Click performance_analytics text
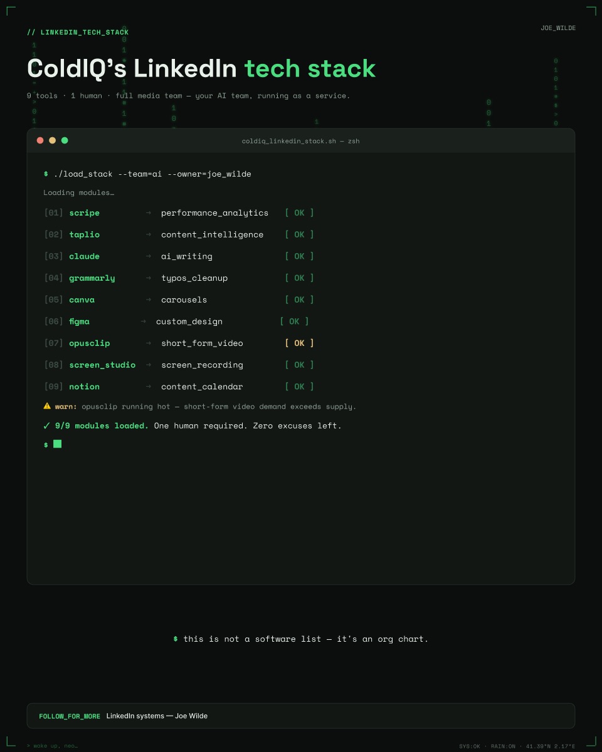Image resolution: width=602 pixels, height=752 pixels. click(x=214, y=213)
